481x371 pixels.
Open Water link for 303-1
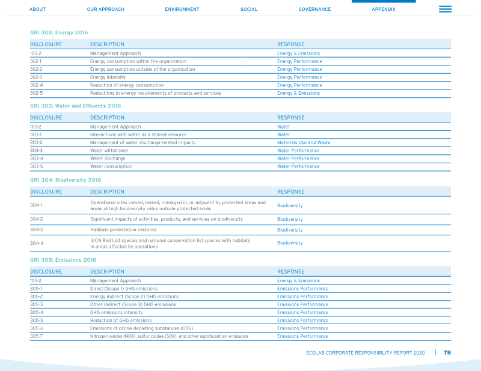point(283,134)
